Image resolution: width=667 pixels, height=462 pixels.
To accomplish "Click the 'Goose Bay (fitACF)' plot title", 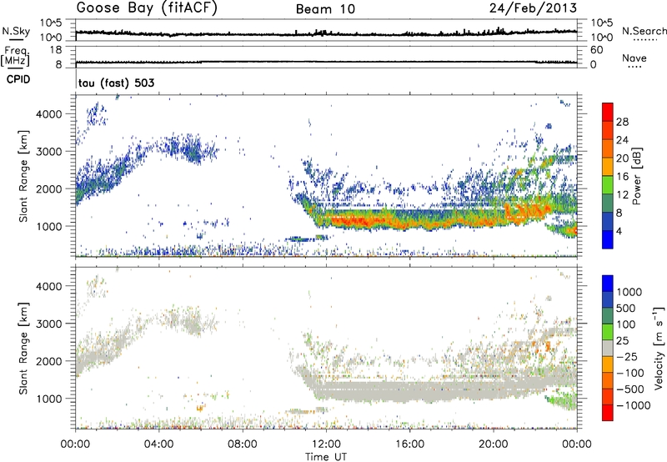I will (147, 8).
